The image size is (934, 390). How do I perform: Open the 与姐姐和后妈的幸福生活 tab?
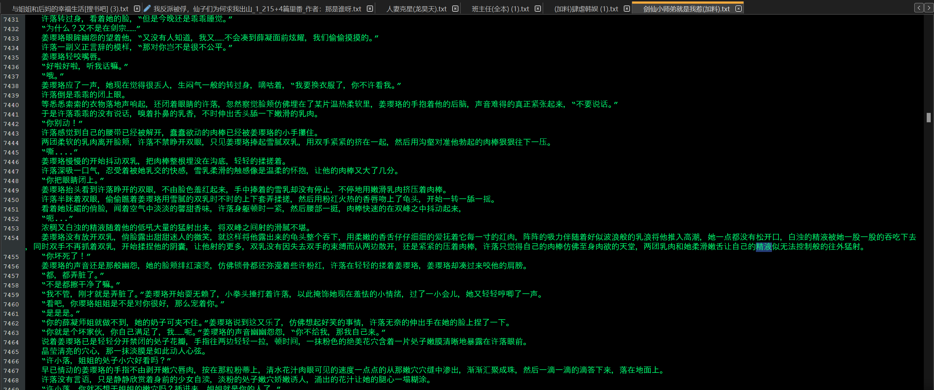[x=70, y=9]
